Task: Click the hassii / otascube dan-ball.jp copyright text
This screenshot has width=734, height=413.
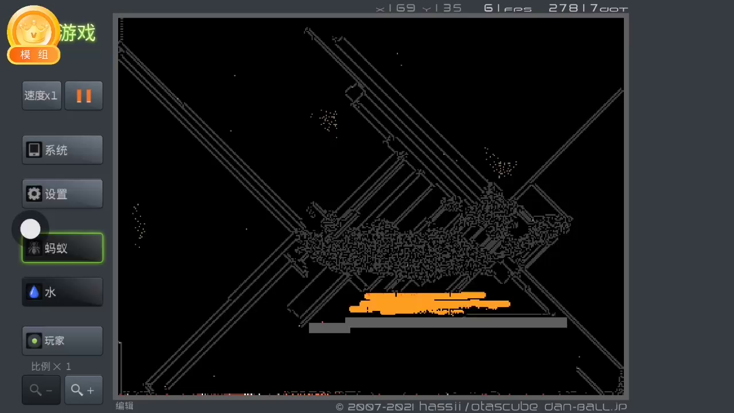Action: (x=482, y=407)
